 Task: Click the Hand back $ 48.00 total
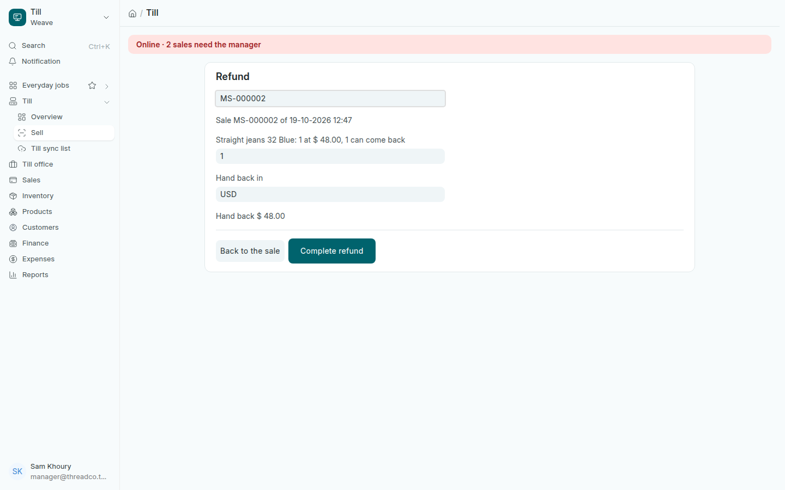[x=250, y=216]
